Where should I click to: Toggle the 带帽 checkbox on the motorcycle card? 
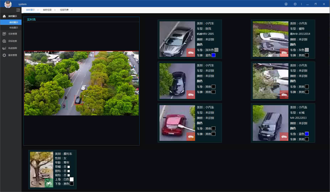click(x=68, y=167)
